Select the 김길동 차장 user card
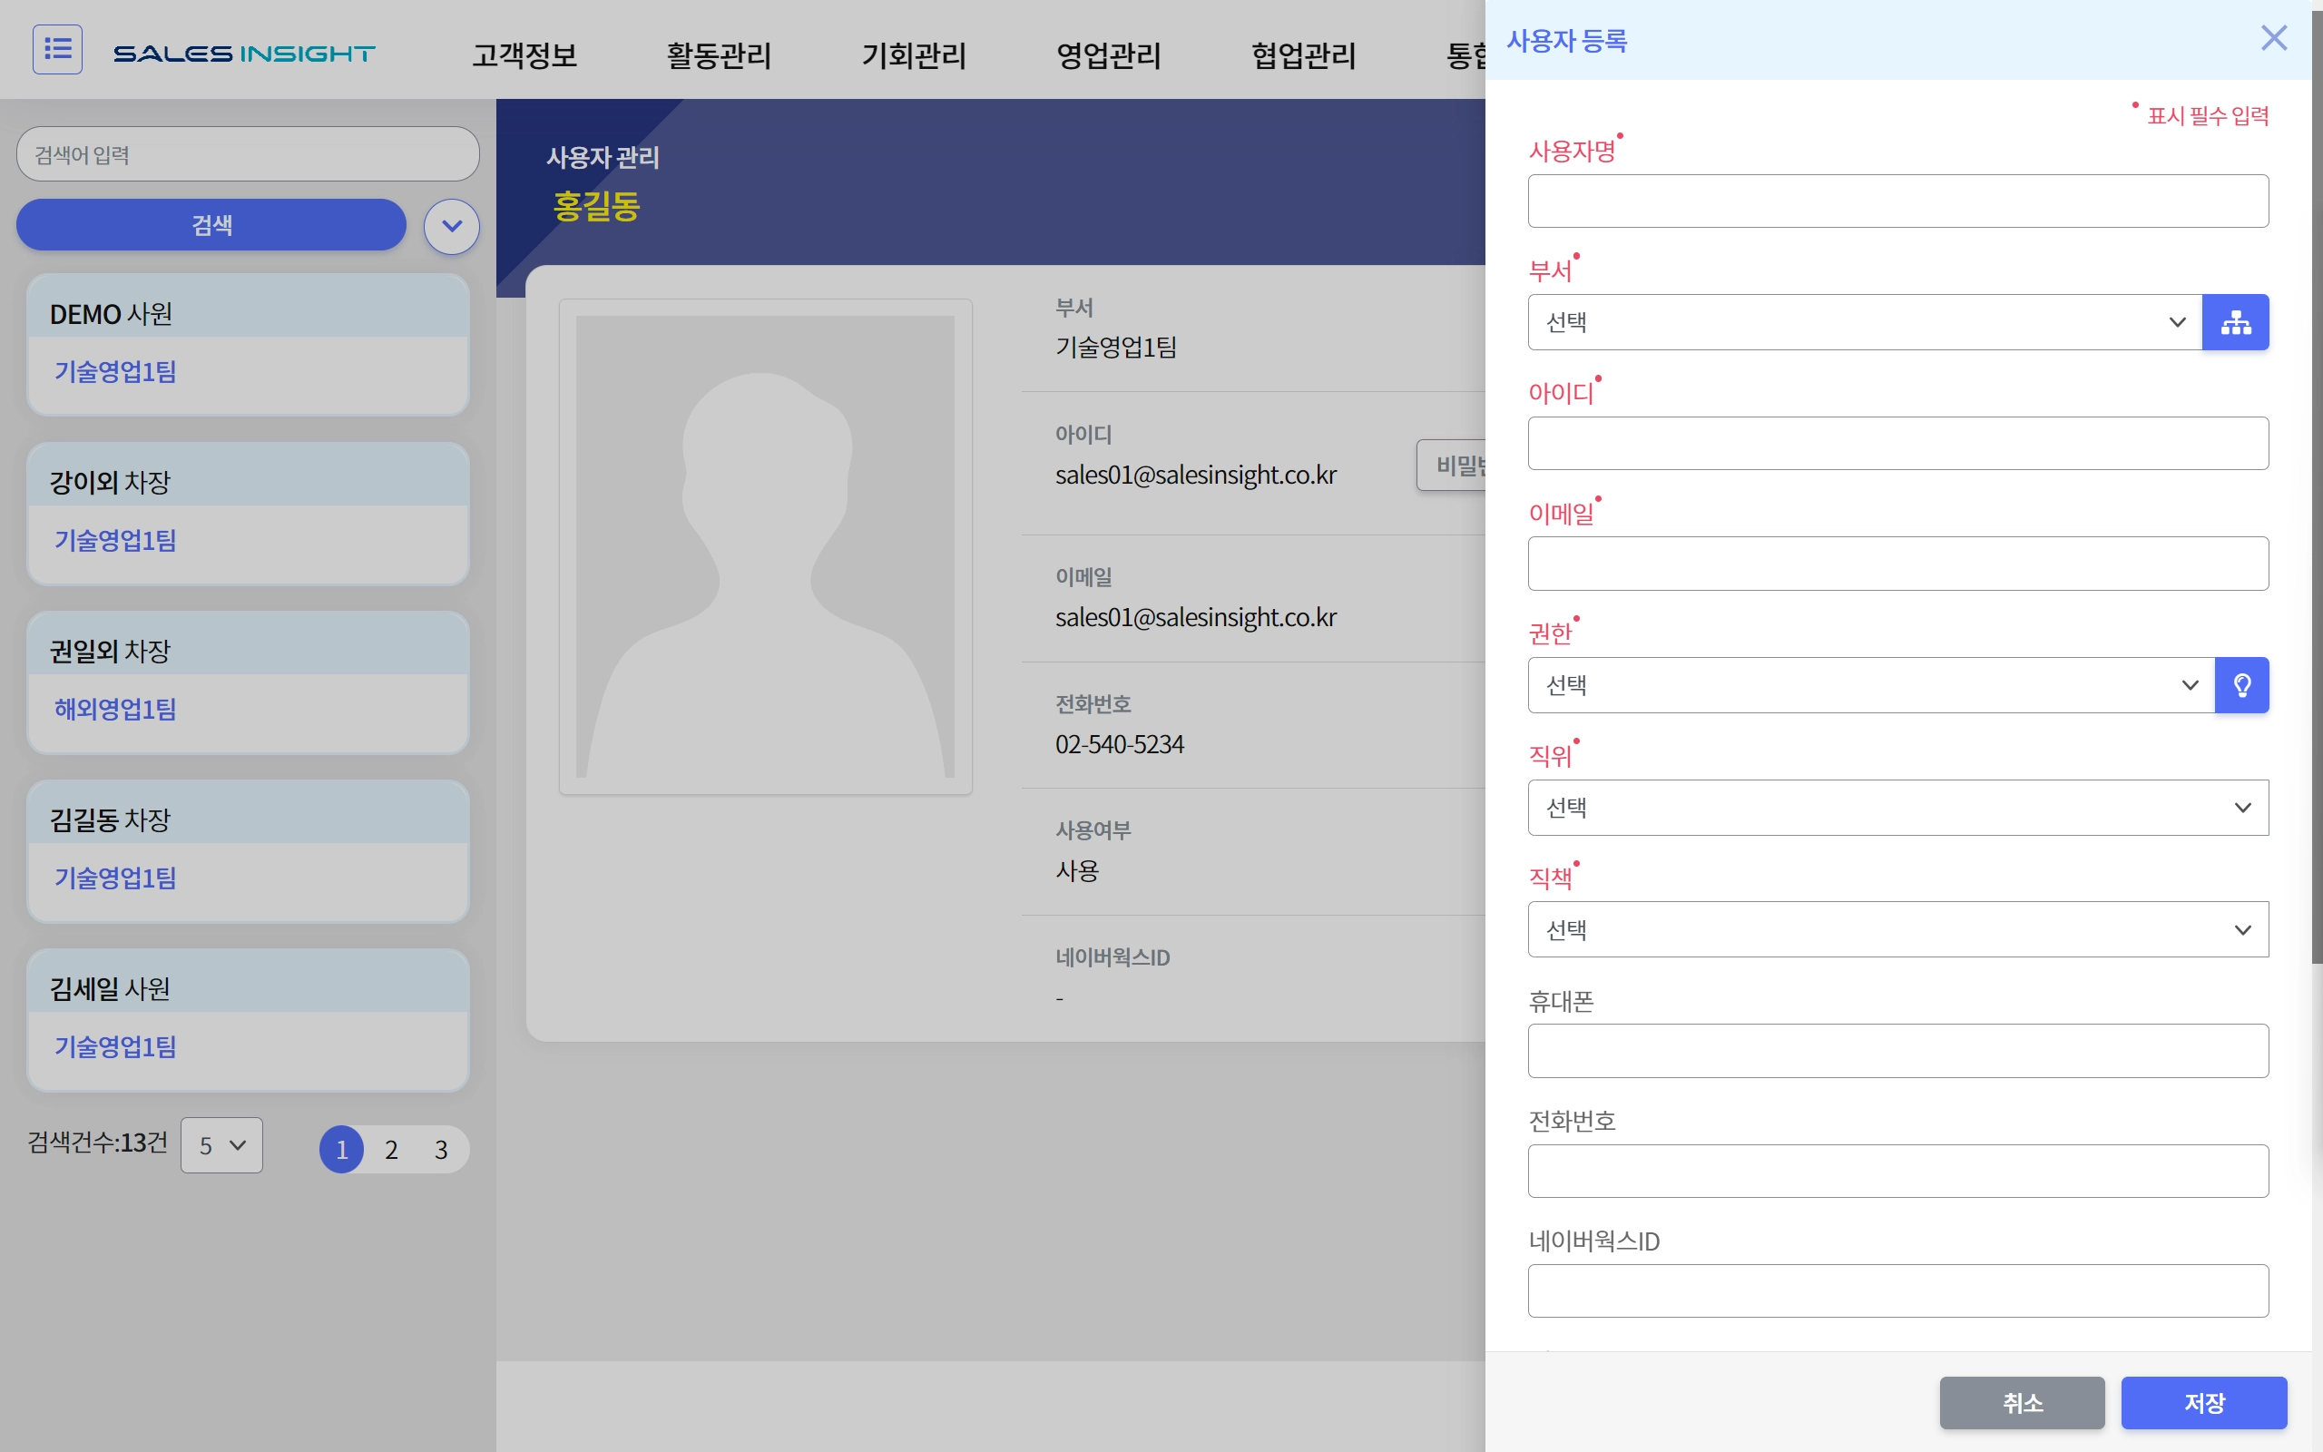 coord(248,852)
